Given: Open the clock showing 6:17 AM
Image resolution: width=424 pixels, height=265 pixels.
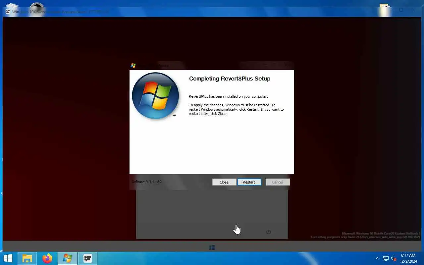Looking at the screenshot, I should 408,258.
